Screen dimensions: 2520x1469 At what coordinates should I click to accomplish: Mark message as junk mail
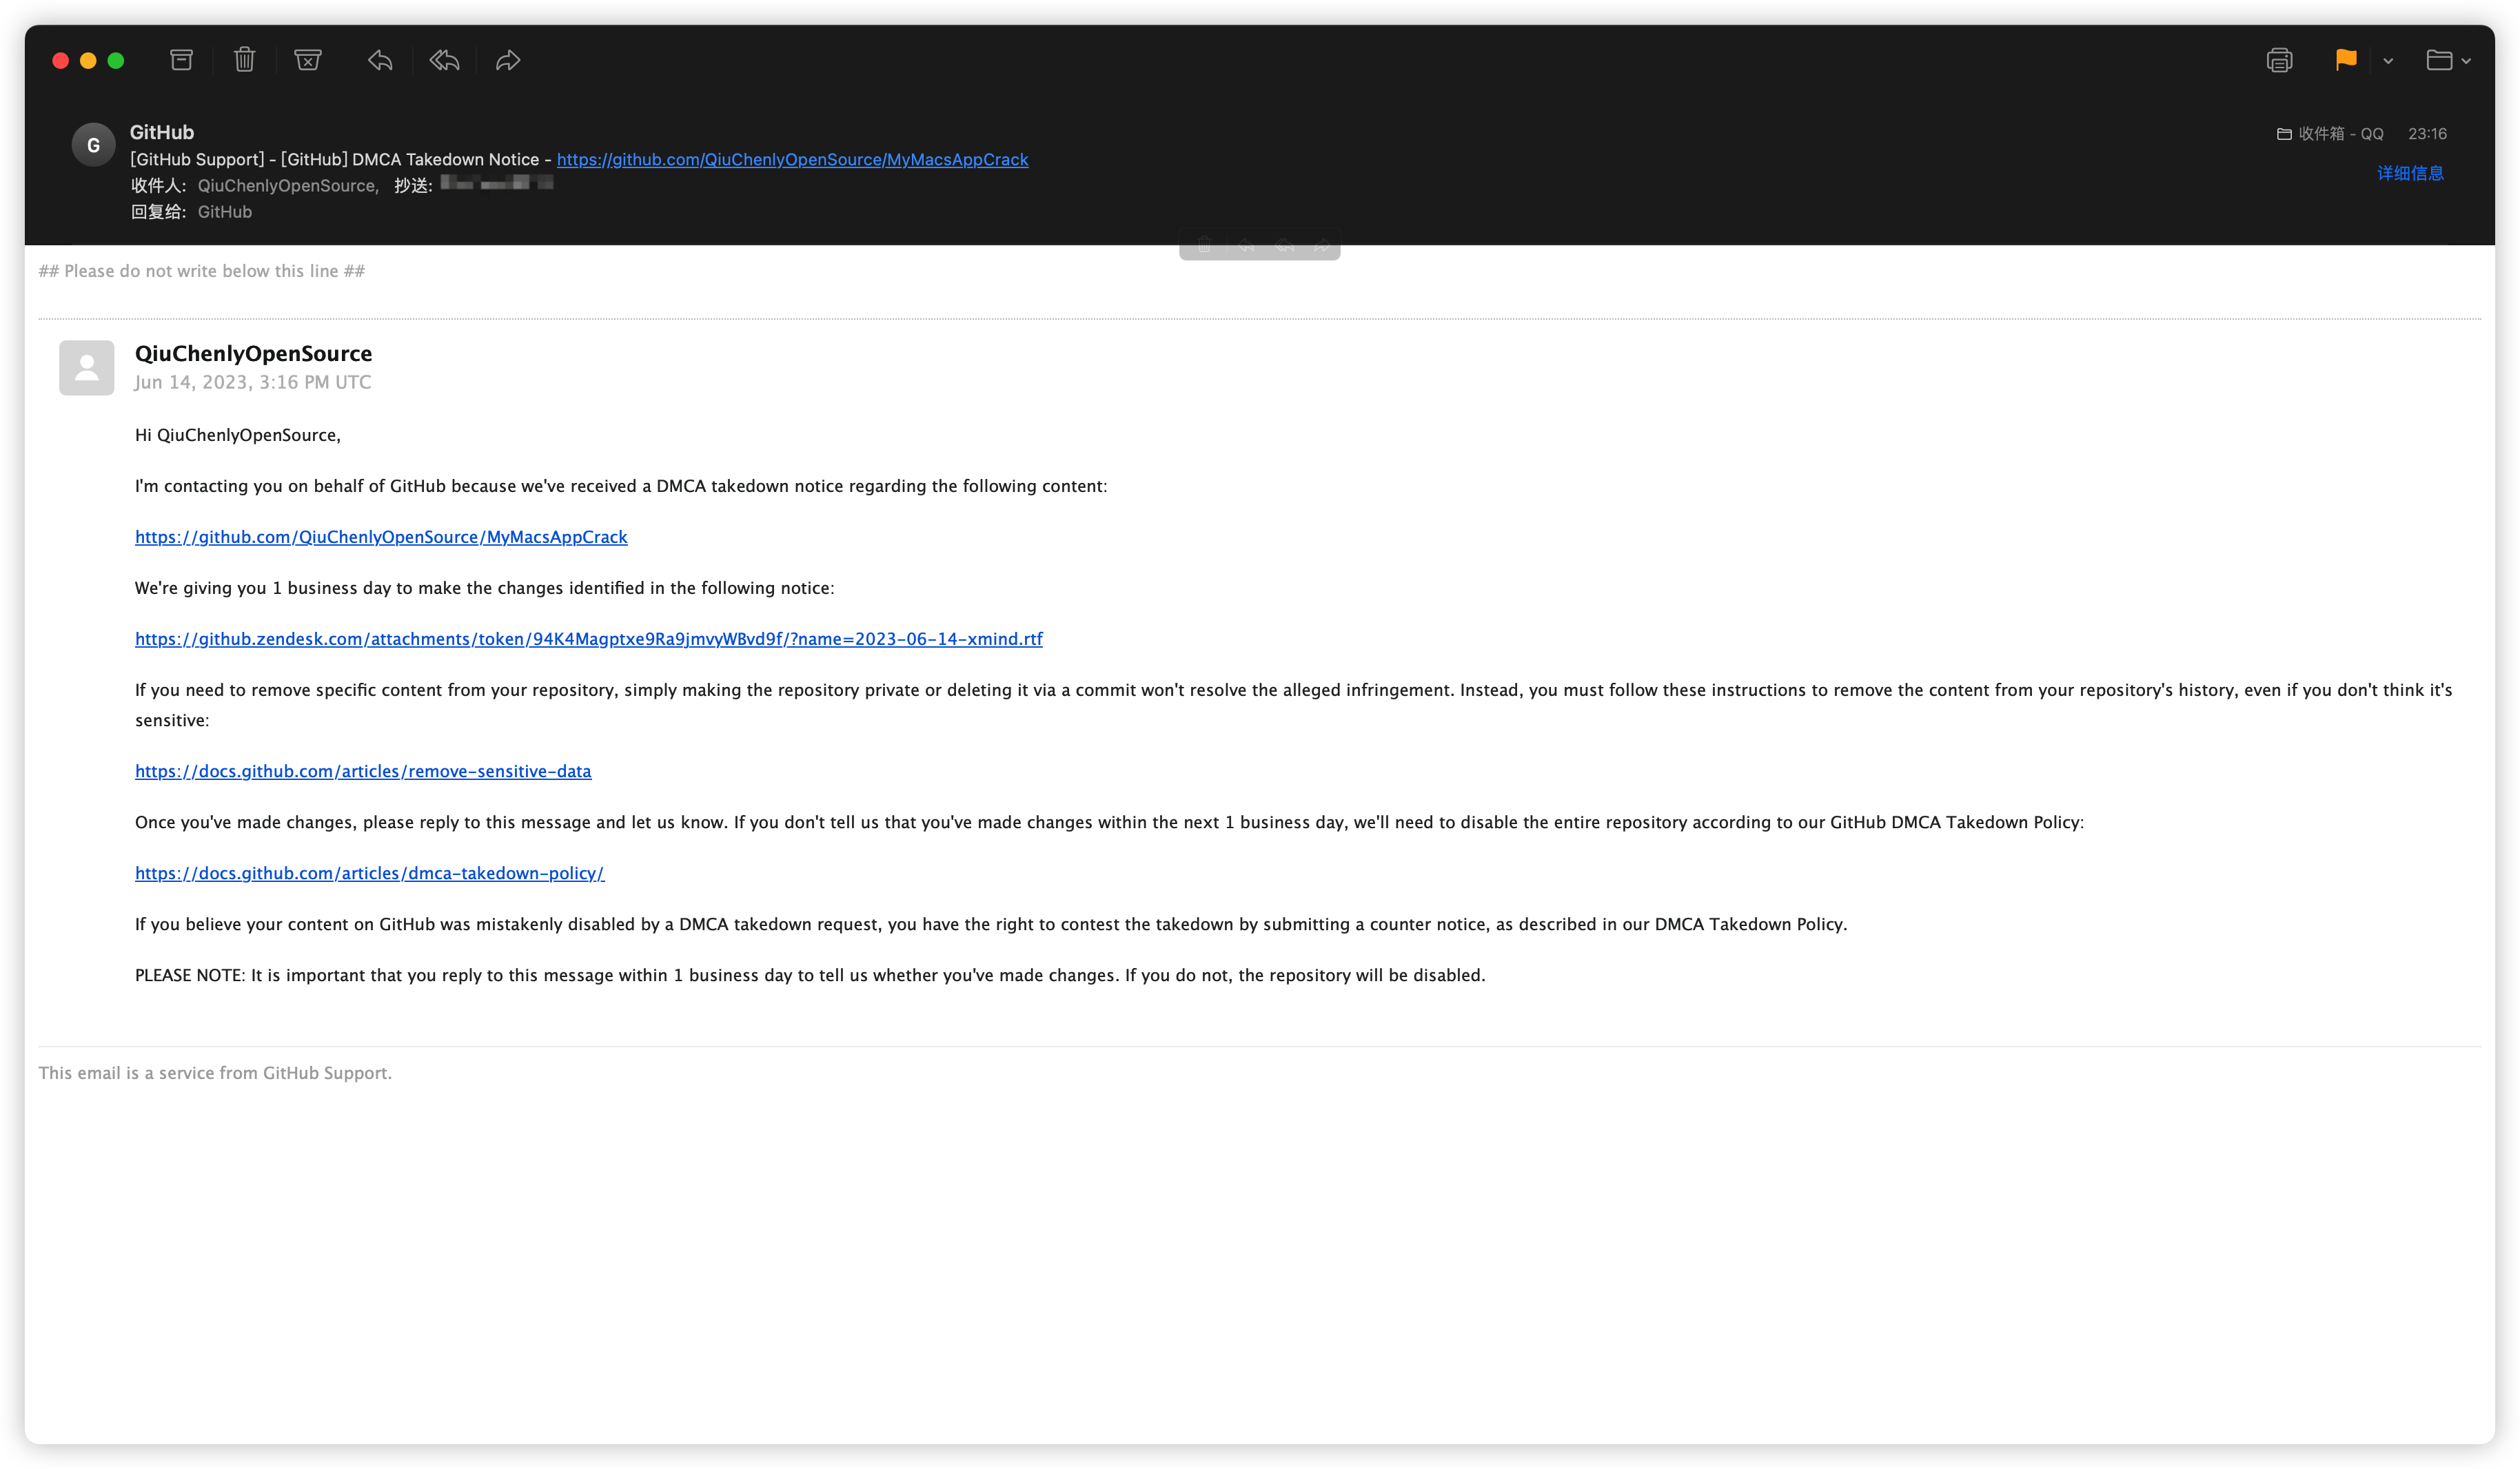tap(308, 60)
